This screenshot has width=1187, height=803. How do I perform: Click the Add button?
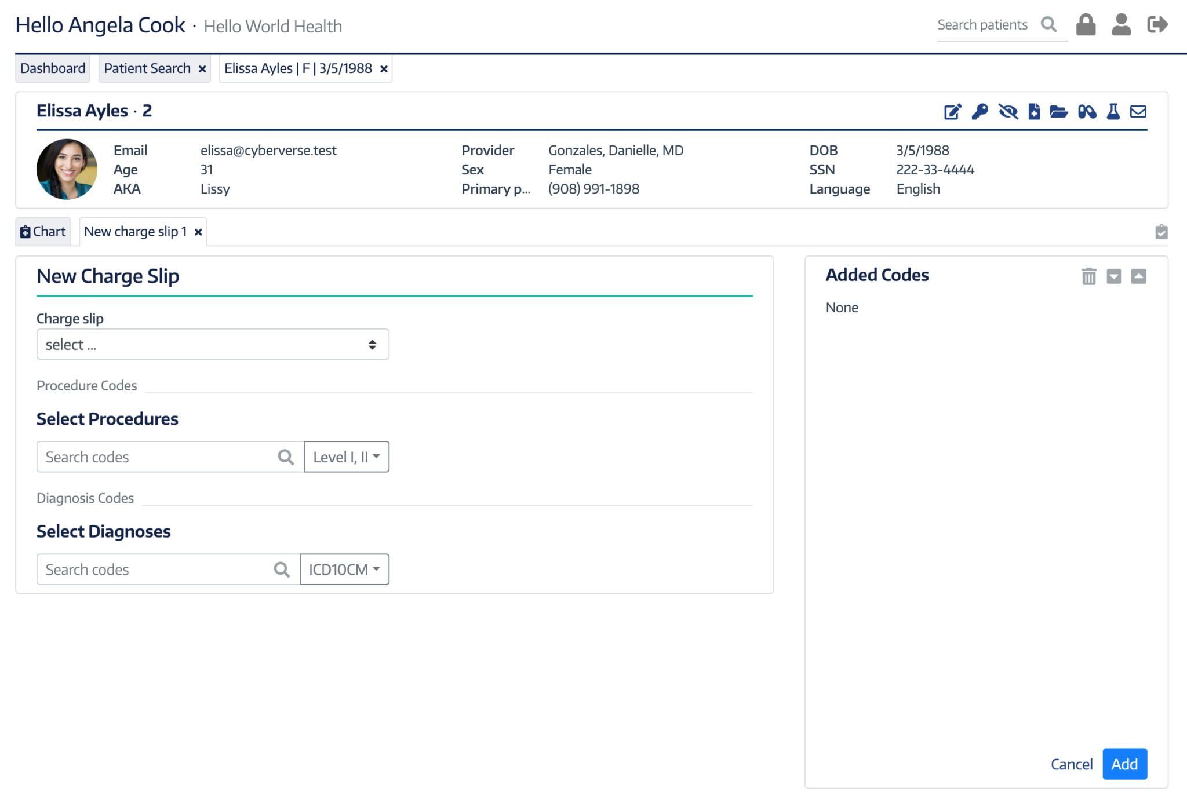pyautogui.click(x=1124, y=764)
